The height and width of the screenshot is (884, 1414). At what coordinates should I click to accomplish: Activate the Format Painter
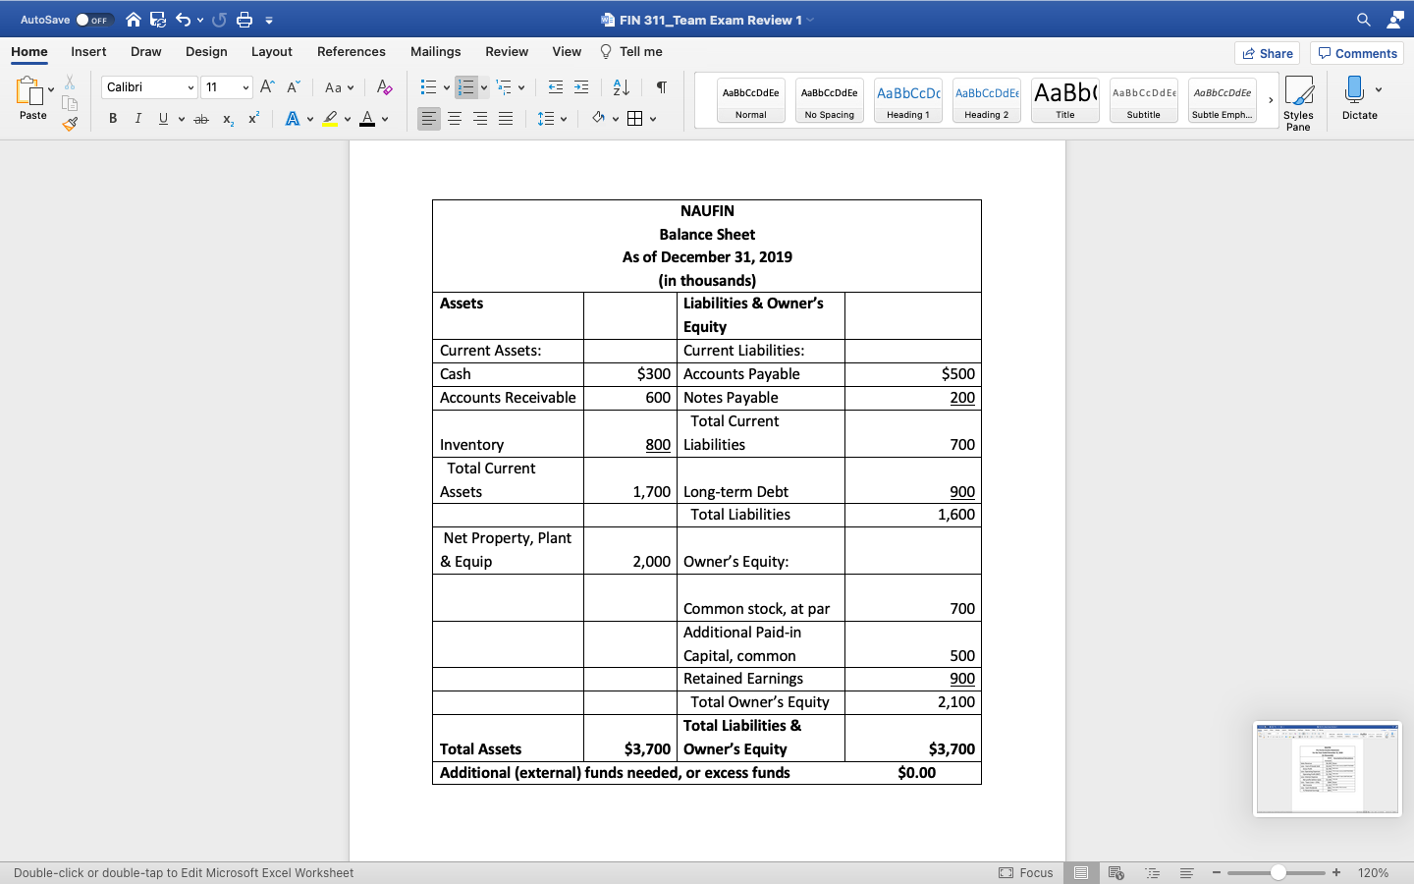(x=70, y=124)
